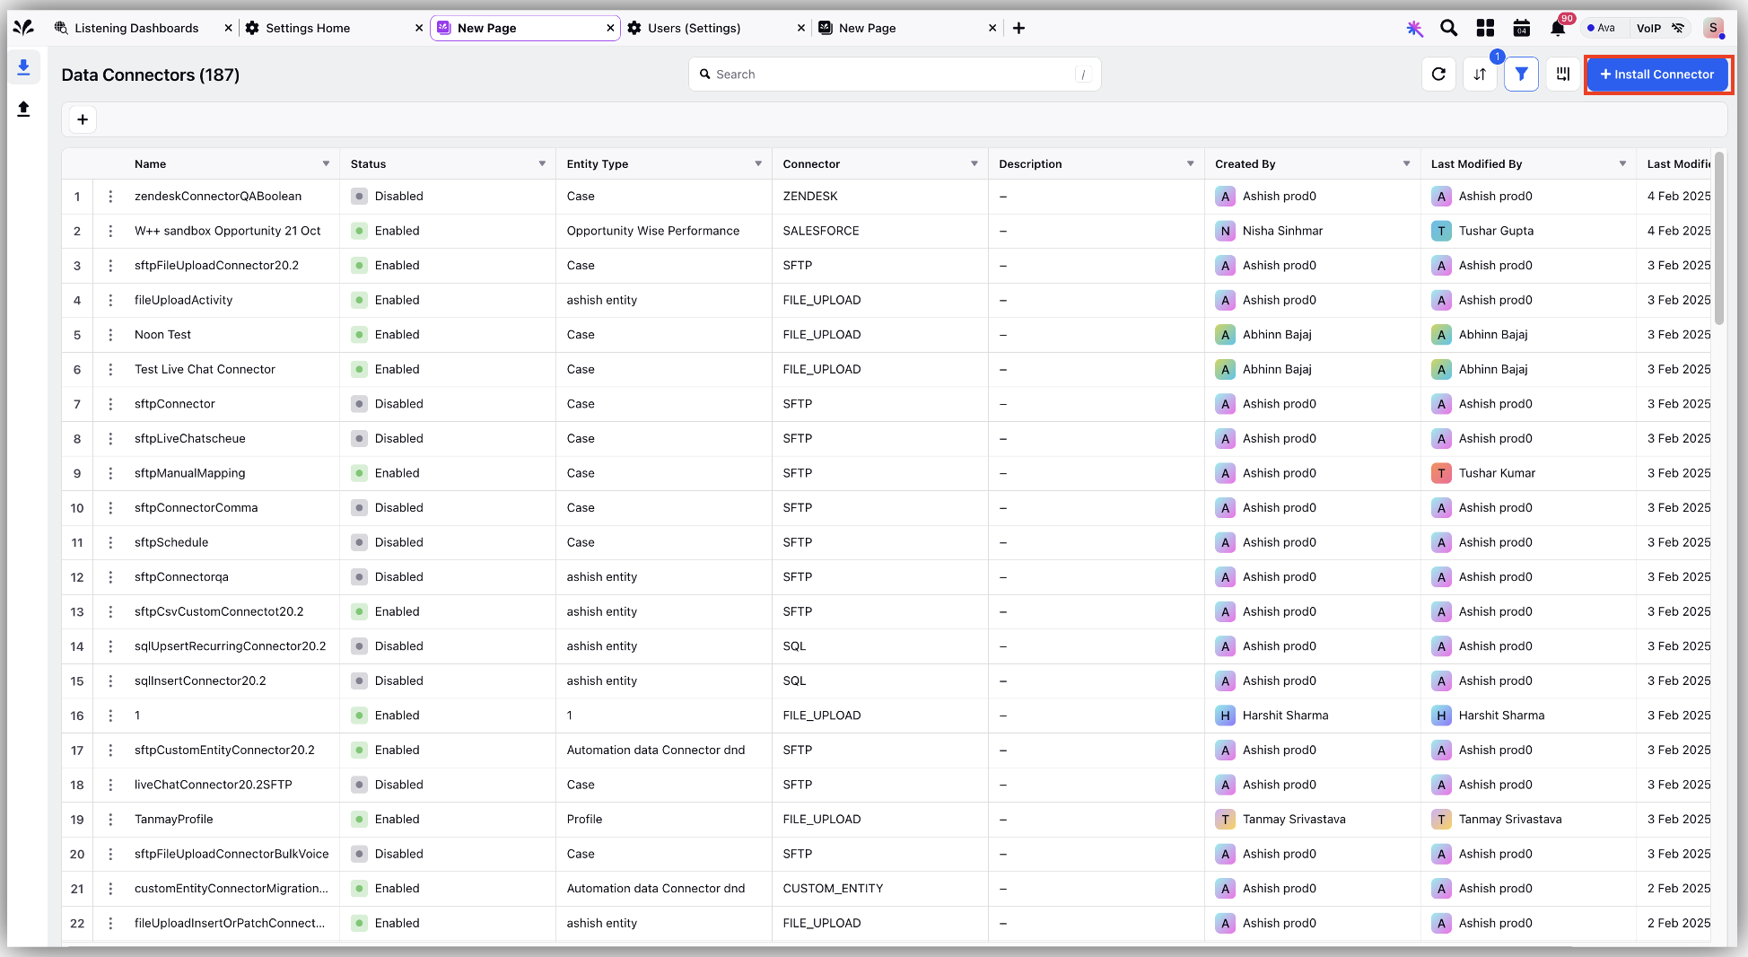The height and width of the screenshot is (957, 1748).
Task: Click the table vertical scrollbar
Action: (x=1718, y=238)
